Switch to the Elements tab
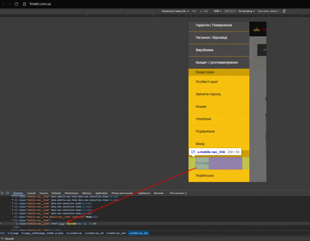The height and width of the screenshot is (241, 310). pyautogui.click(x=18, y=193)
